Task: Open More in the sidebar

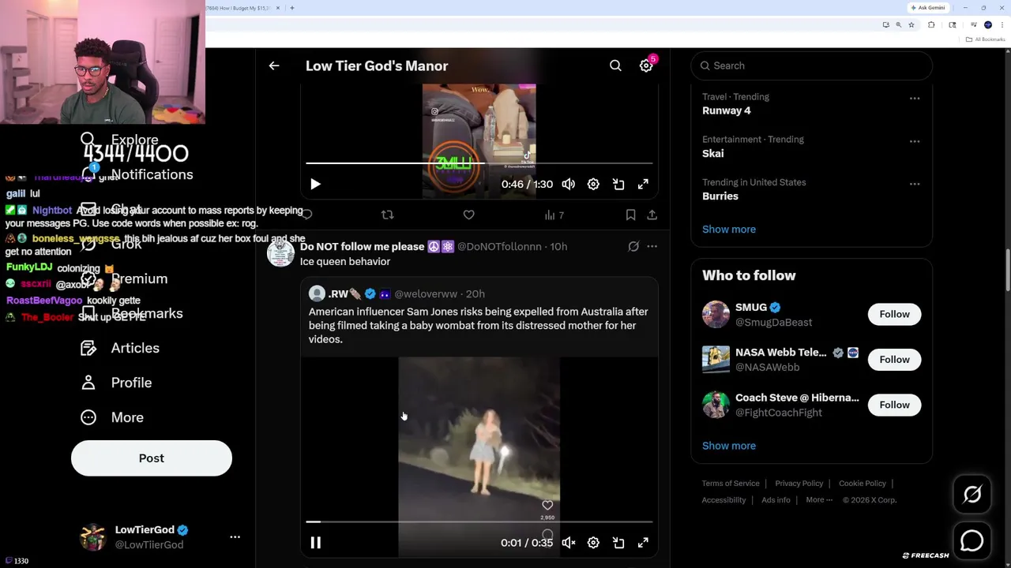Action: point(112,417)
